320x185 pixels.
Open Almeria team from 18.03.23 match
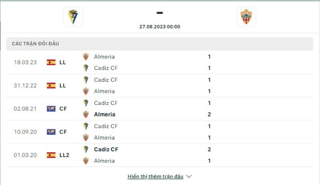click(x=104, y=57)
